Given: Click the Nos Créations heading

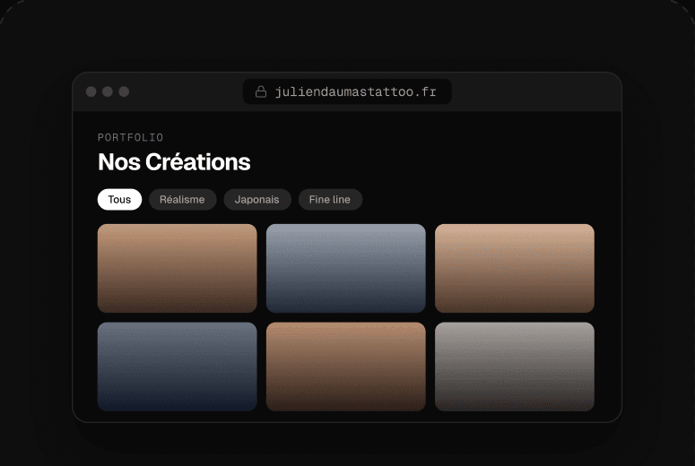Looking at the screenshot, I should tap(174, 161).
